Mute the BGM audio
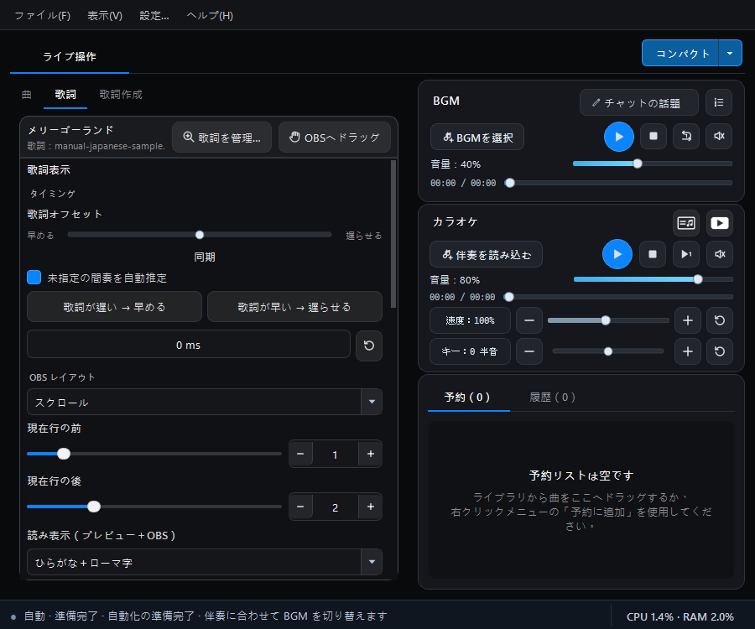Screen dimensions: 755x629 click(x=719, y=136)
